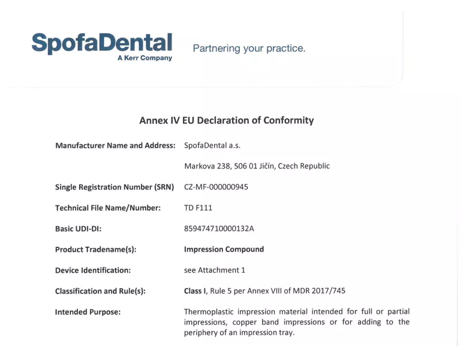Select the SRN value CZ-MF-000000945
Viewport: 462px width, 346px height.
tap(216, 187)
